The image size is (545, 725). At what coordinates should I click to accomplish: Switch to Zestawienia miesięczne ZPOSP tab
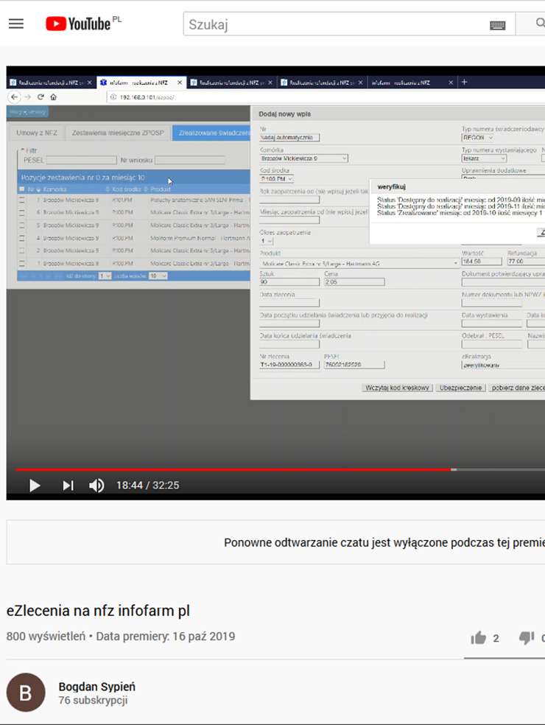pos(118,133)
